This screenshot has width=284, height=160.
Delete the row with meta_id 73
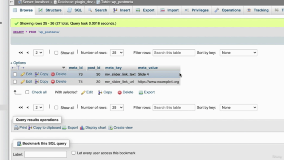[x=59, y=74]
